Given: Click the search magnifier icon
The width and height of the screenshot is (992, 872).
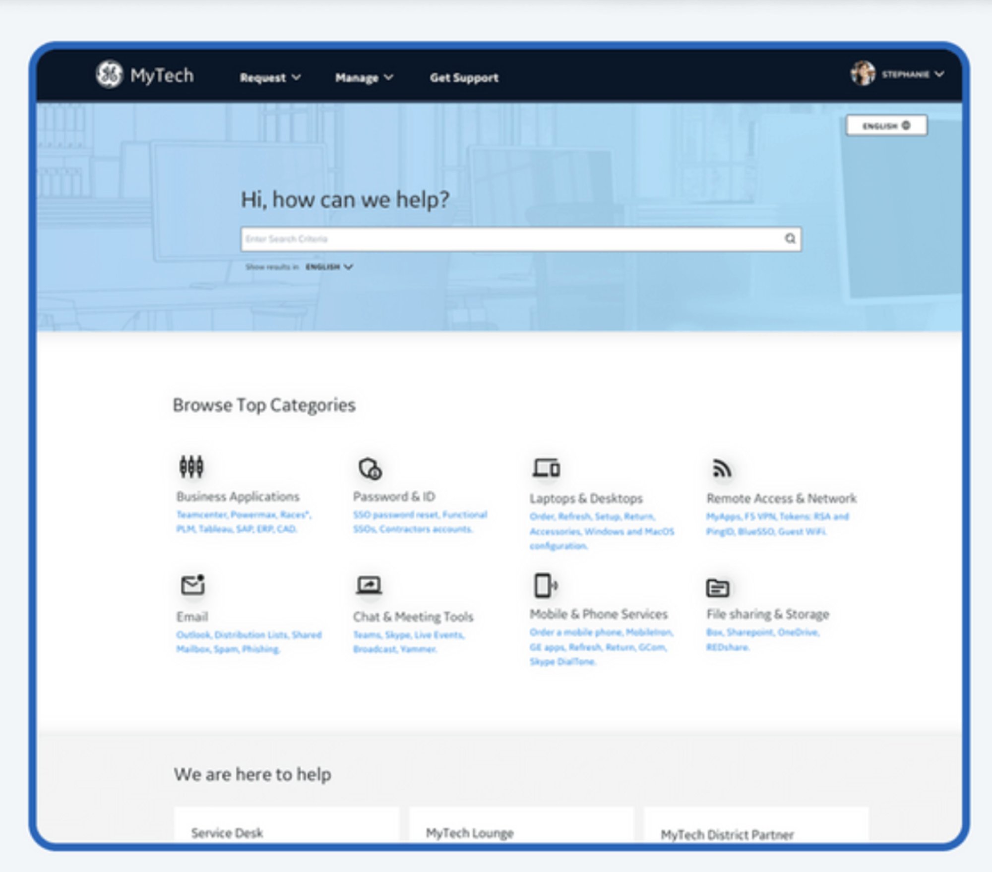Looking at the screenshot, I should coord(789,238).
